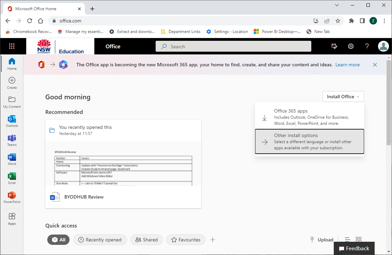Viewport: 392px width, 255px height.
Task: Dismiss the Microsoft 365 banner
Action: [x=375, y=65]
